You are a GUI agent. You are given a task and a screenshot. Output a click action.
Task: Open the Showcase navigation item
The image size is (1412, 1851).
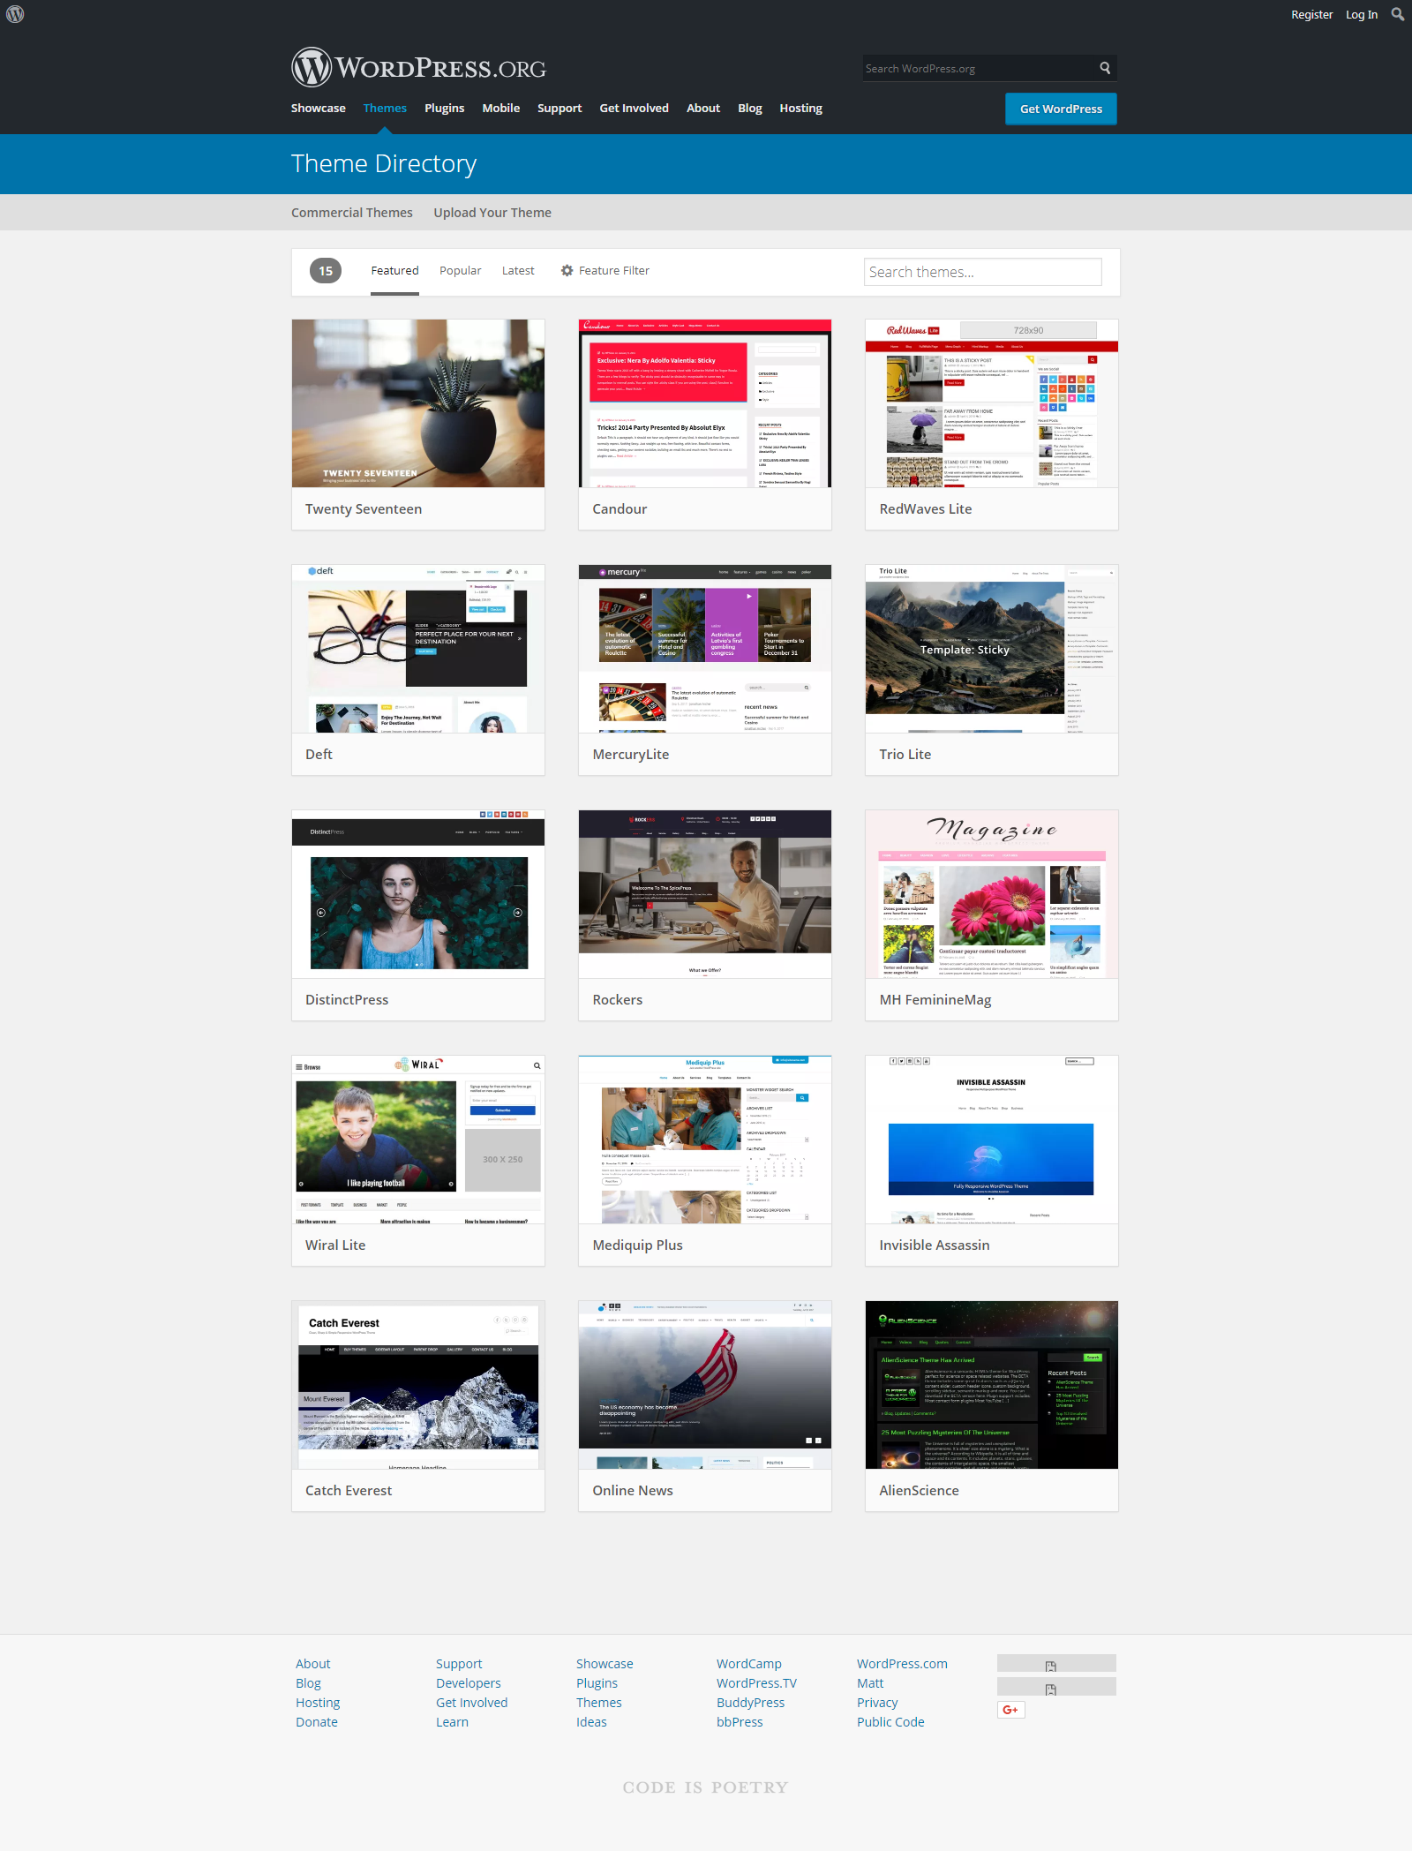click(319, 109)
